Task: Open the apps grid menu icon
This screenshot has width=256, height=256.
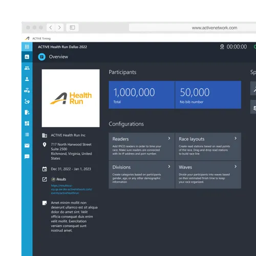Action: click(x=27, y=47)
